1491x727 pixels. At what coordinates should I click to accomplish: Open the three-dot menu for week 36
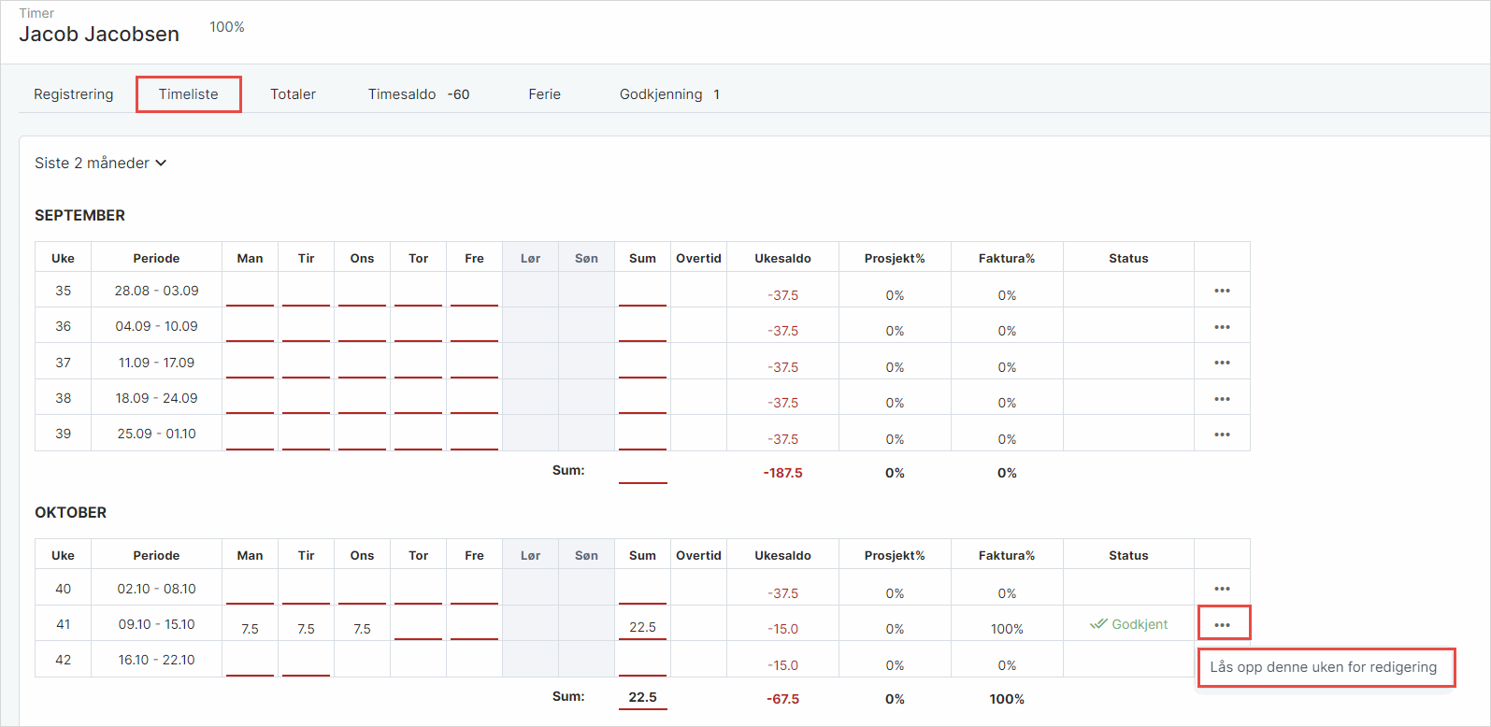pyautogui.click(x=1222, y=327)
